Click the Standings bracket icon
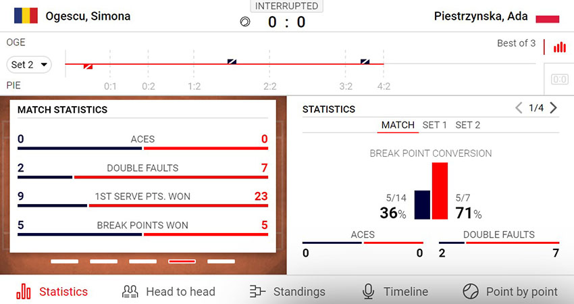 coord(257,291)
